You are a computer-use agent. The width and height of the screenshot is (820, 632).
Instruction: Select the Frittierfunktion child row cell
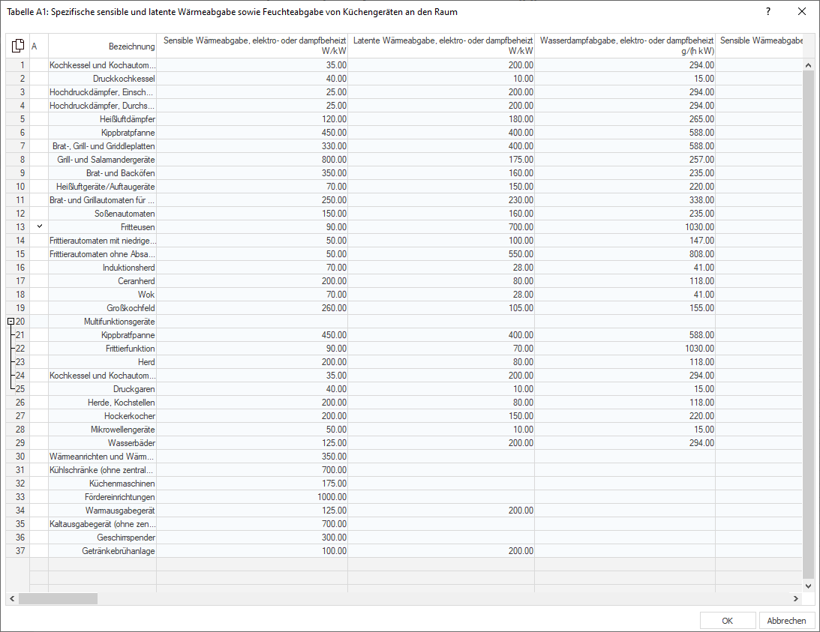tap(103, 348)
